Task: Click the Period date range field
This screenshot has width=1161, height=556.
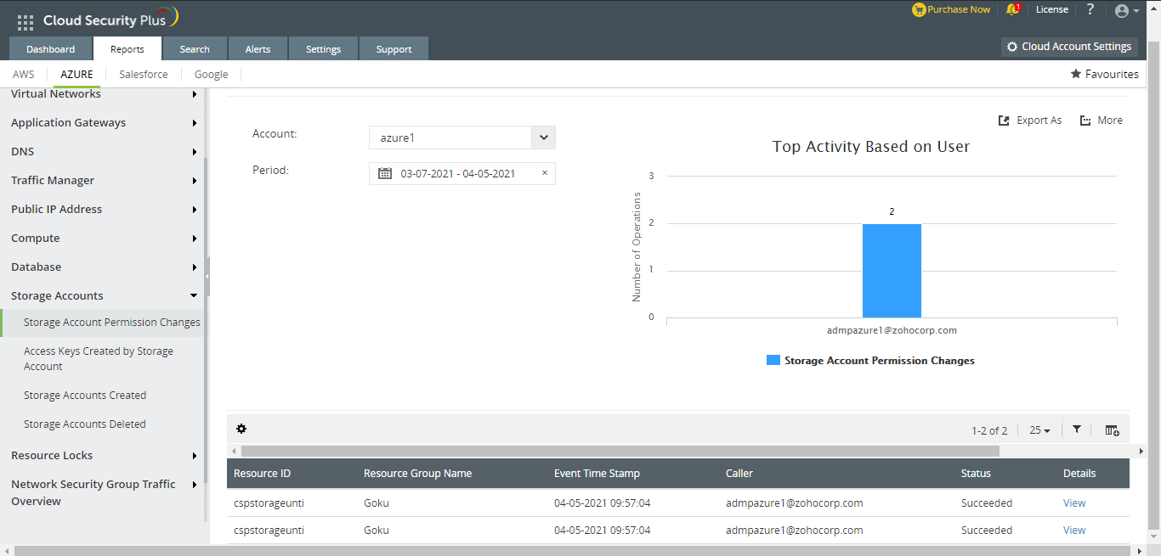Action: point(462,173)
